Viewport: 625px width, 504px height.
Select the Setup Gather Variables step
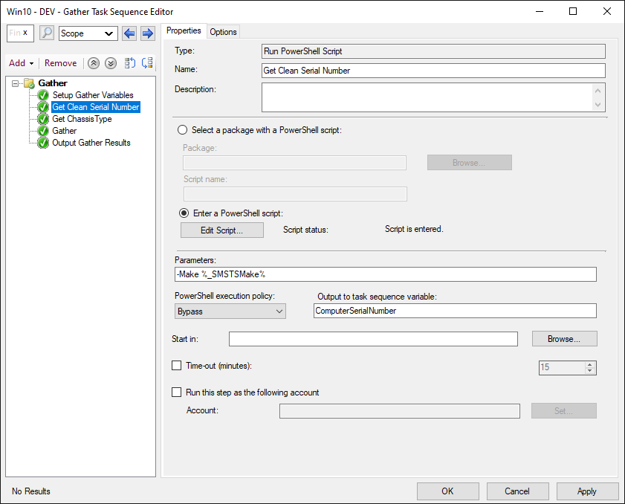pyautogui.click(x=93, y=95)
